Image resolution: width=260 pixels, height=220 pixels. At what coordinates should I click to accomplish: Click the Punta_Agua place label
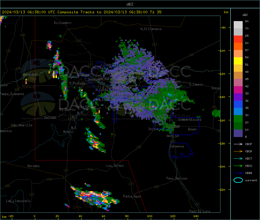coord(132,196)
